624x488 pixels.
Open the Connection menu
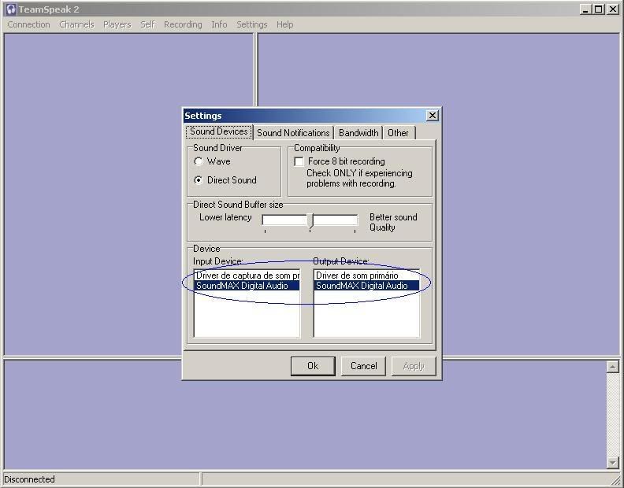click(28, 24)
